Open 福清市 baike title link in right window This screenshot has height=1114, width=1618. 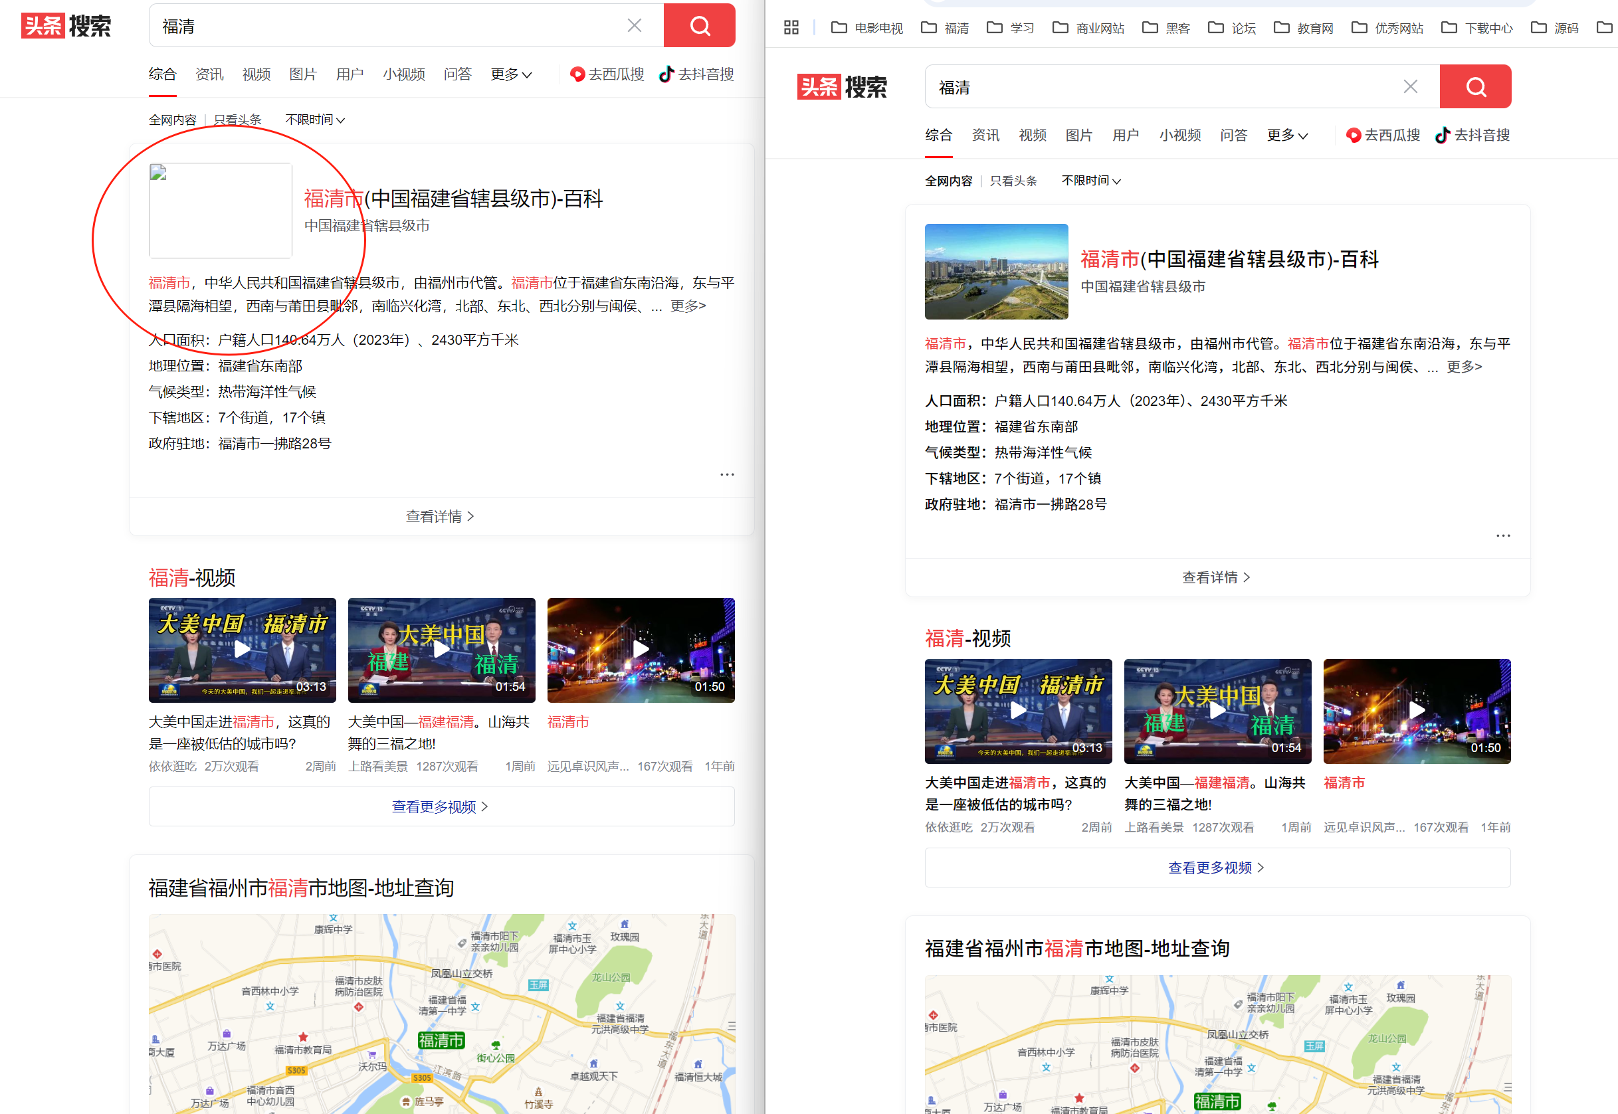[1229, 260]
